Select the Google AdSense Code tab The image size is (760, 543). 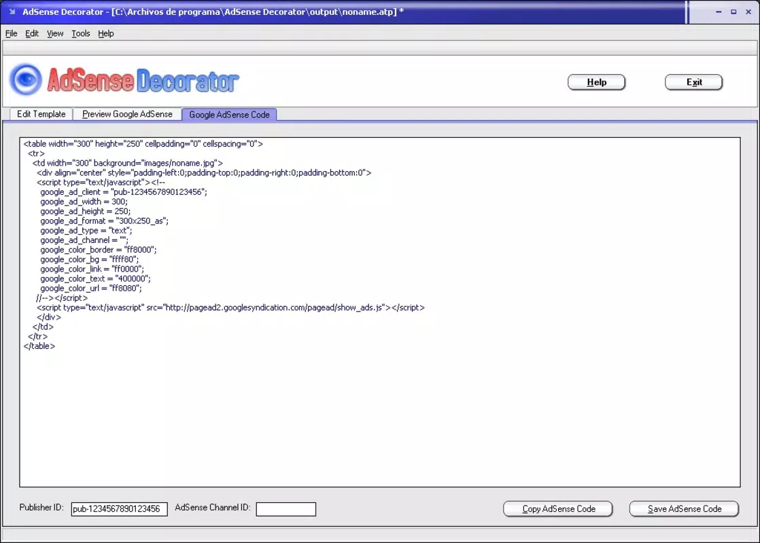(229, 115)
